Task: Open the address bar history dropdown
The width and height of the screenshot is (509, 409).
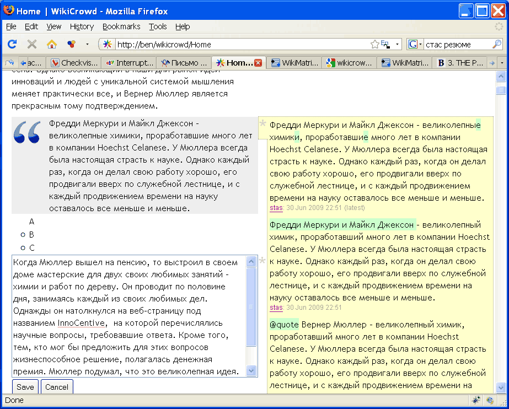Action: point(397,44)
